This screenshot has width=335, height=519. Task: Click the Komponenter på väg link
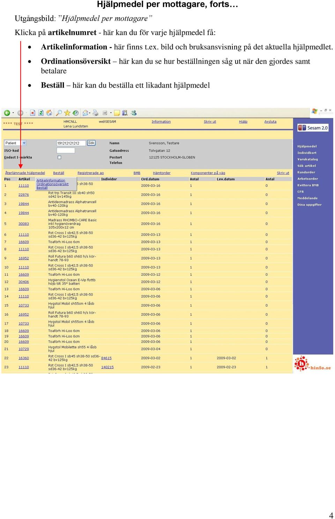pyautogui.click(x=208, y=173)
